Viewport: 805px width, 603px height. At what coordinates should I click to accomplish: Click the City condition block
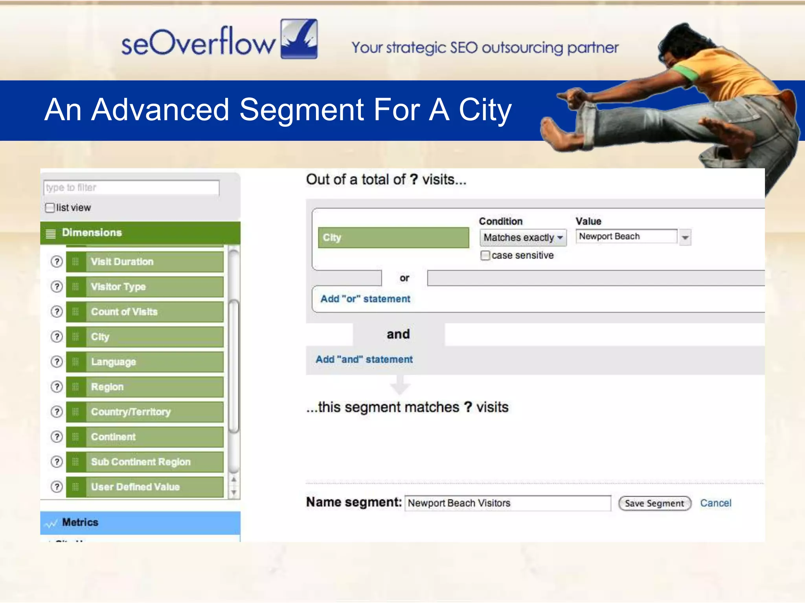(x=393, y=238)
